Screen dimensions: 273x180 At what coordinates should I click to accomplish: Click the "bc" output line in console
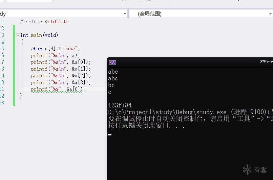111,85
